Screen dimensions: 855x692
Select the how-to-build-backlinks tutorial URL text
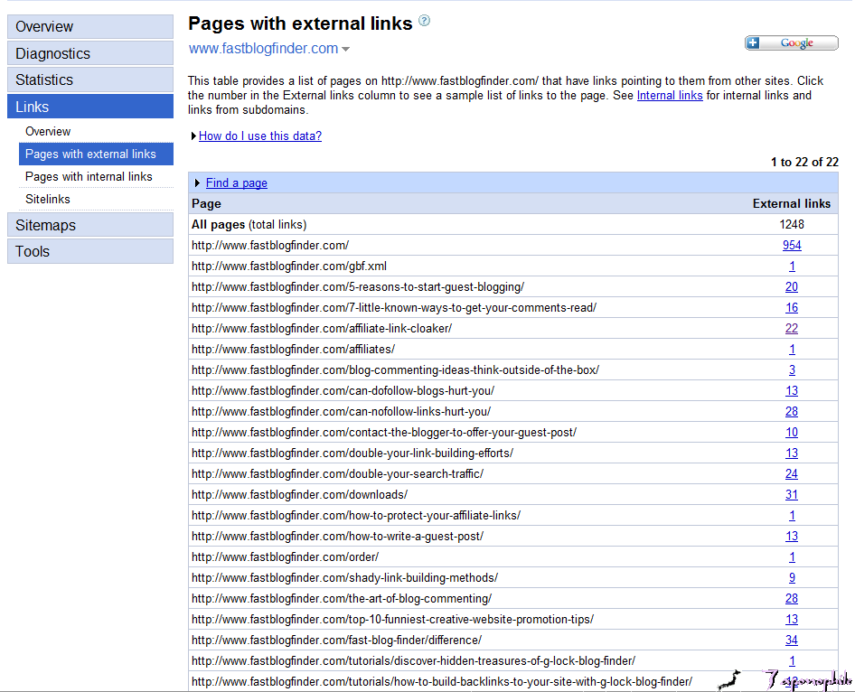coord(442,682)
